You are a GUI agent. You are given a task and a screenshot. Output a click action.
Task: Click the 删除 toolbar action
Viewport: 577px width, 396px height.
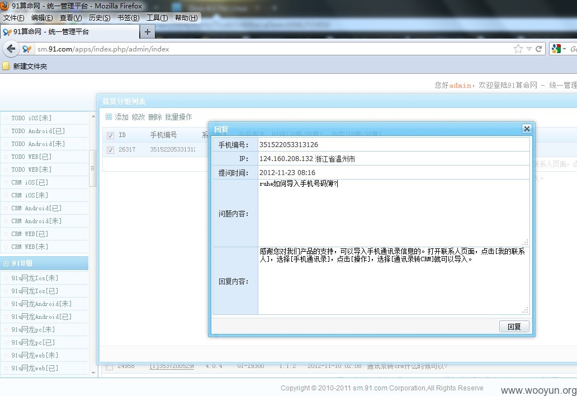(155, 117)
